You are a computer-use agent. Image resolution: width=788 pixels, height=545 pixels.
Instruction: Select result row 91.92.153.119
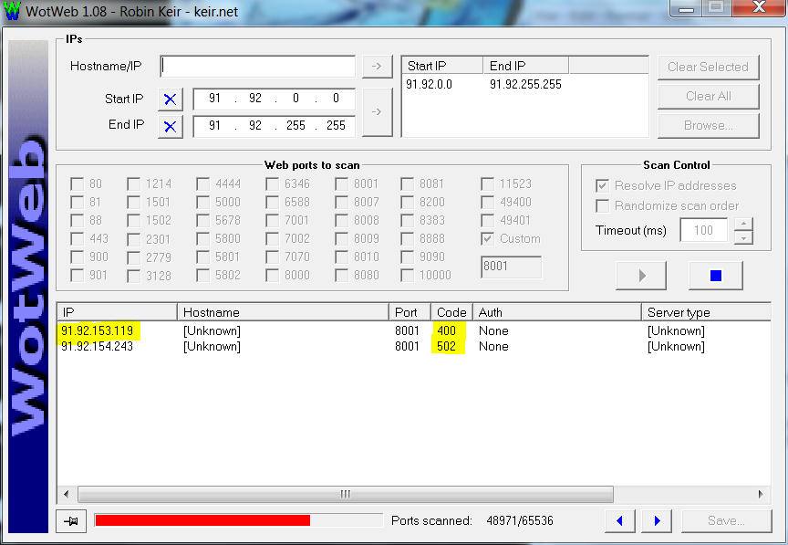point(98,330)
